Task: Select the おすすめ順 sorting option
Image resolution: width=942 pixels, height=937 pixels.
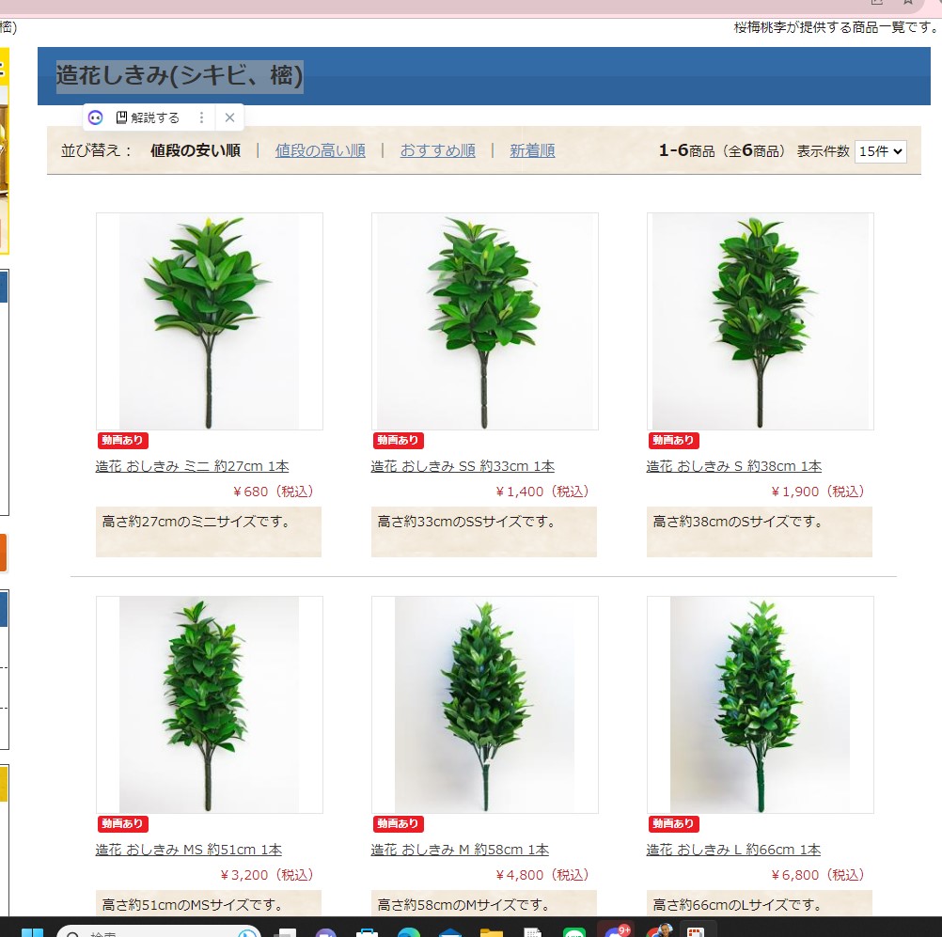Action: [x=437, y=150]
